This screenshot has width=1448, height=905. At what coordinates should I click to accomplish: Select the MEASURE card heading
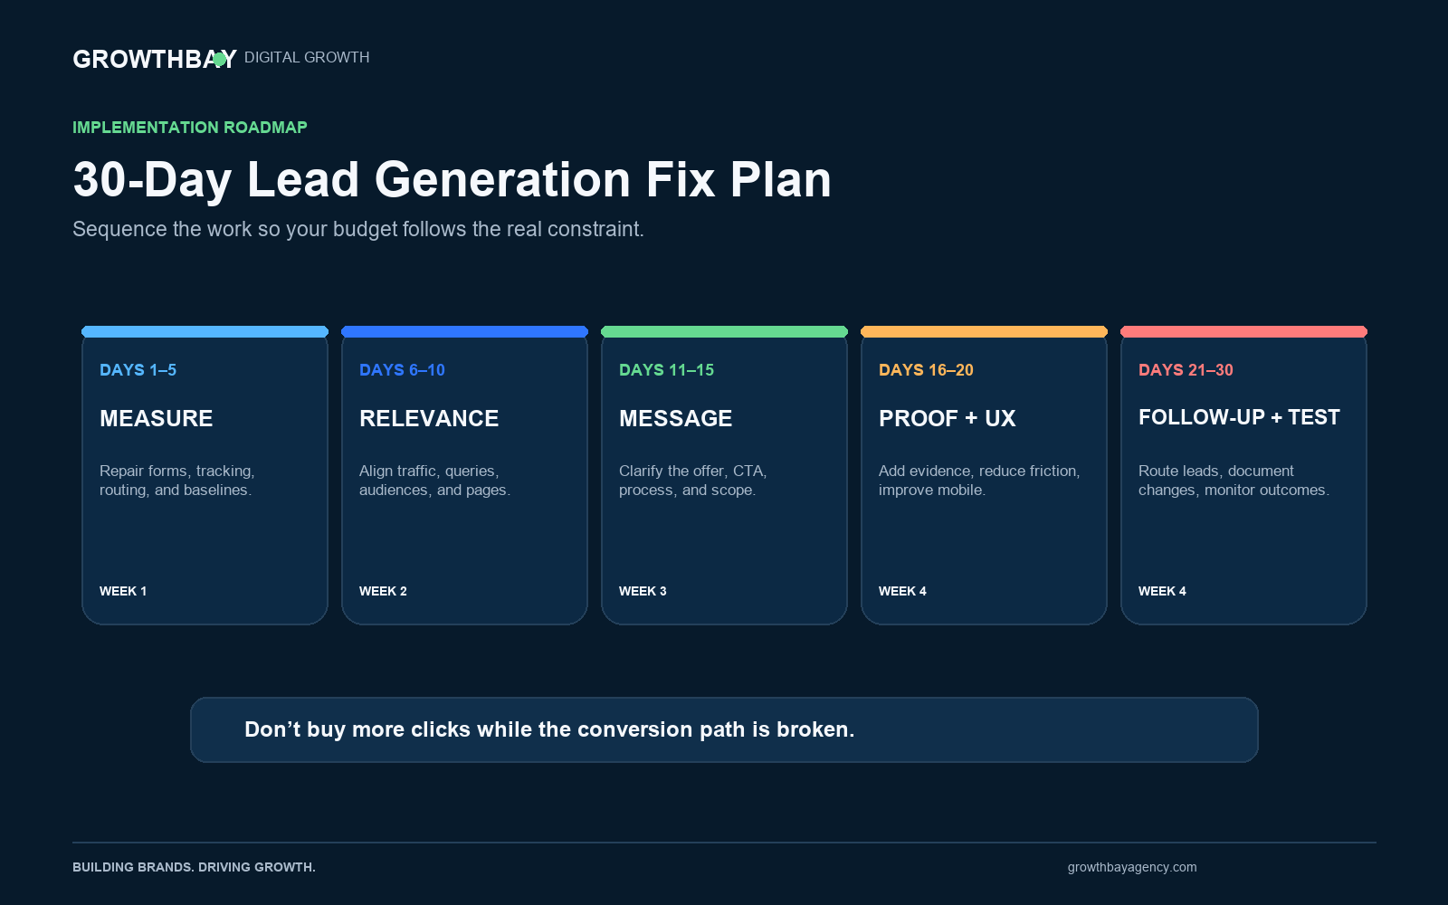[157, 418]
